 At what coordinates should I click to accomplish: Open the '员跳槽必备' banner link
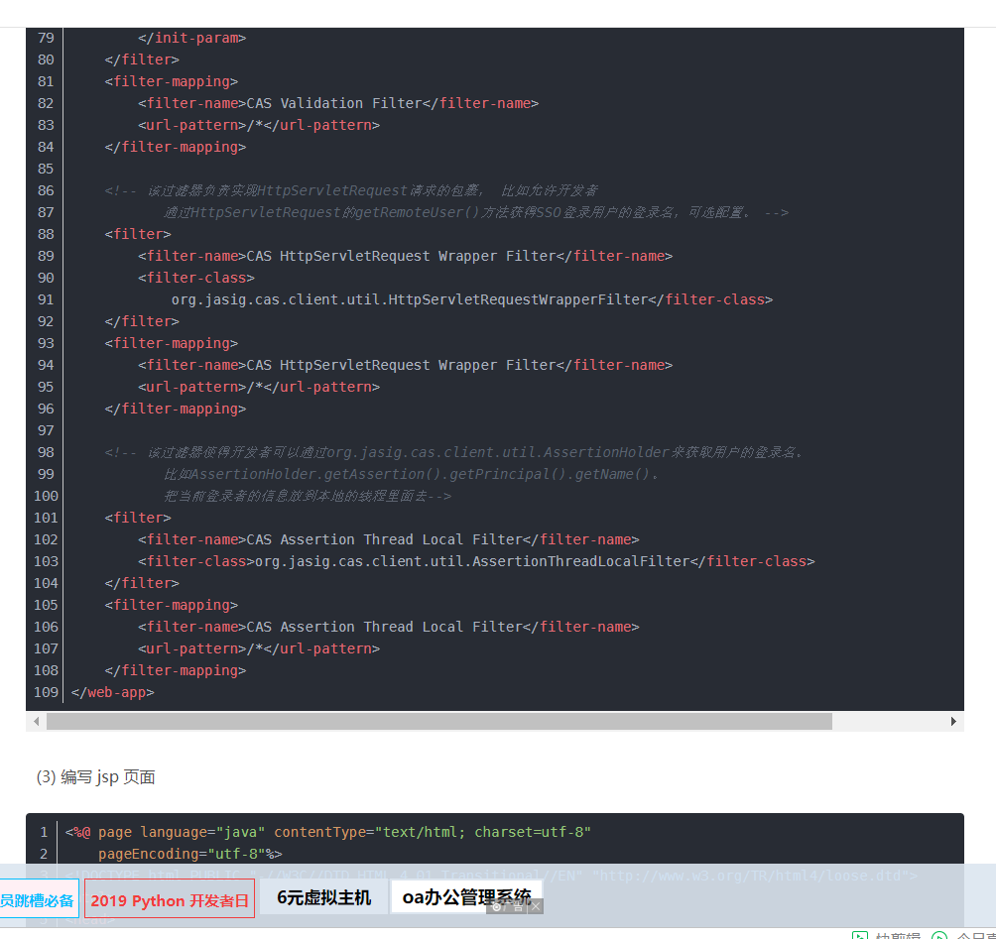pos(37,899)
